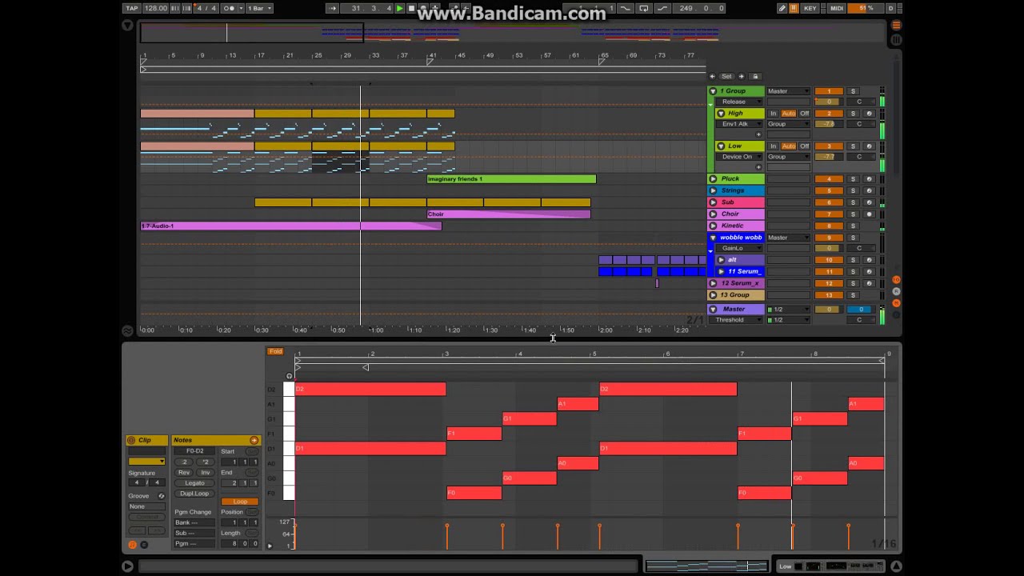Apply Legato to the notes
Viewport: 1024px width, 576px height.
point(194,483)
